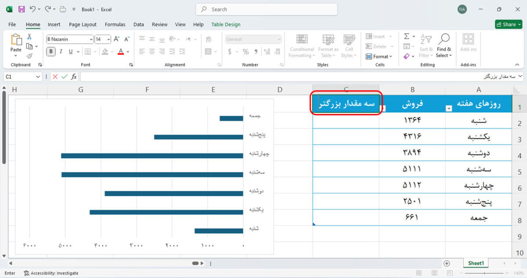Open Cell Styles gallery
Screen dimensions: 527x278
(349, 46)
